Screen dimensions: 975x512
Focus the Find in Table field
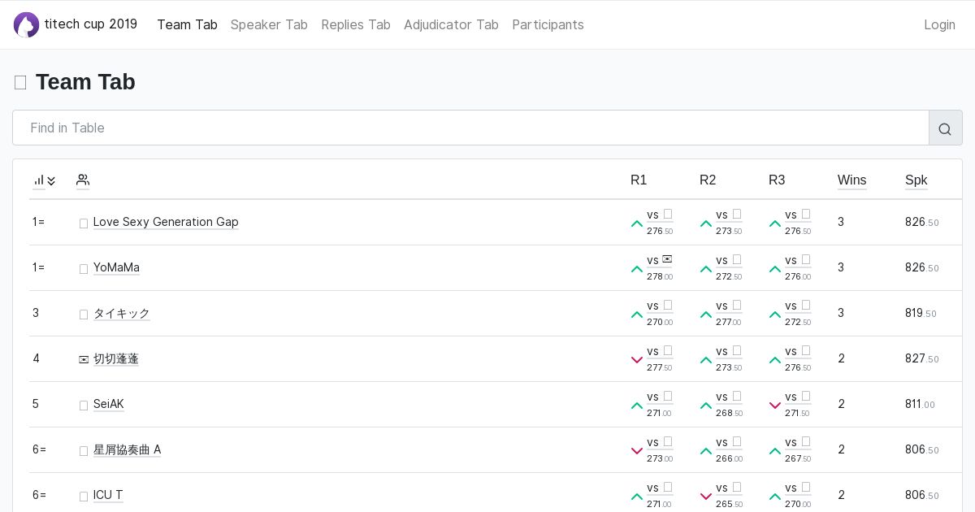point(471,128)
